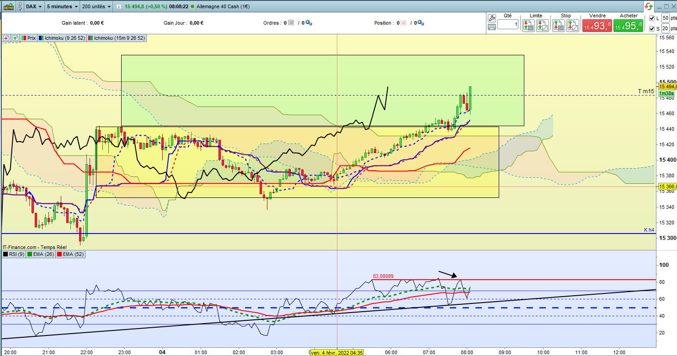Click the date label ven. 4 févr. 2022 04:35
Image resolution: width=677 pixels, height=356 pixels.
click(337, 352)
